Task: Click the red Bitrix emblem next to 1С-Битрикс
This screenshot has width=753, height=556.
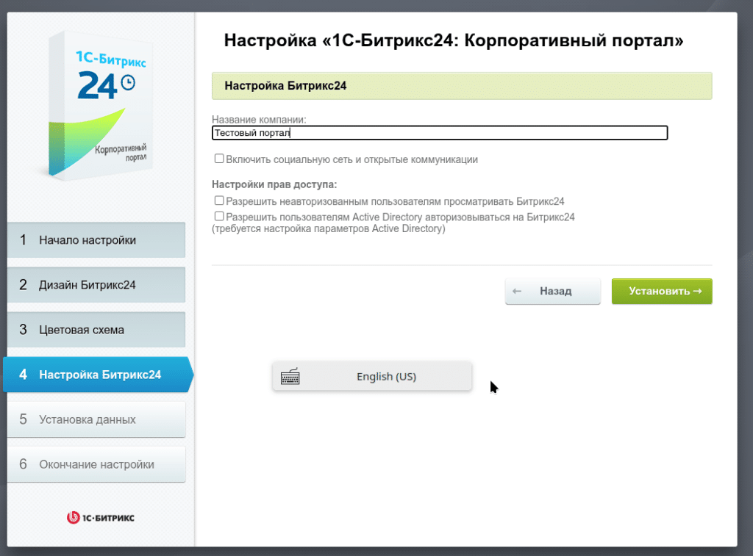Action: tap(72, 517)
